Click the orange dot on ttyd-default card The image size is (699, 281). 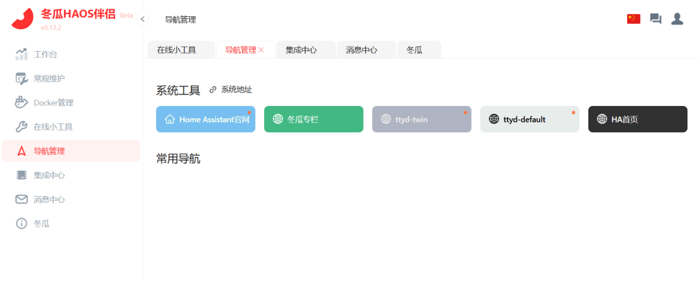(573, 112)
